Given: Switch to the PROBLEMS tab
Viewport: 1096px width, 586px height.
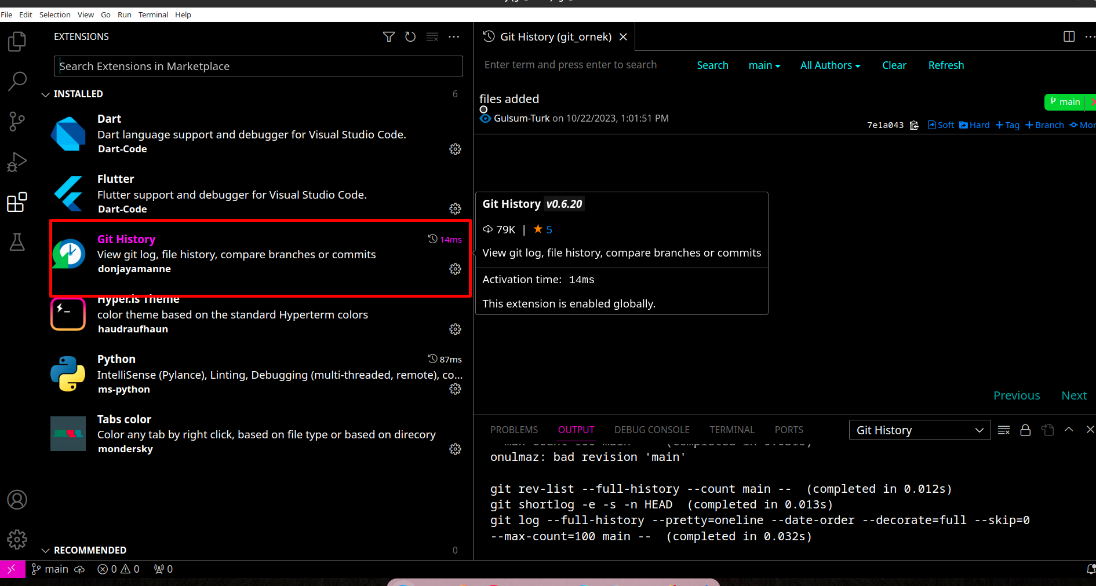Looking at the screenshot, I should point(514,430).
